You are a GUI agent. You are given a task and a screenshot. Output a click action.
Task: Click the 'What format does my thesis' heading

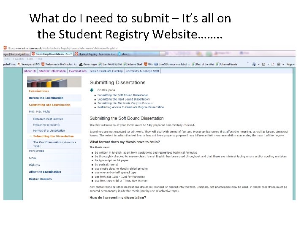(x=125, y=142)
